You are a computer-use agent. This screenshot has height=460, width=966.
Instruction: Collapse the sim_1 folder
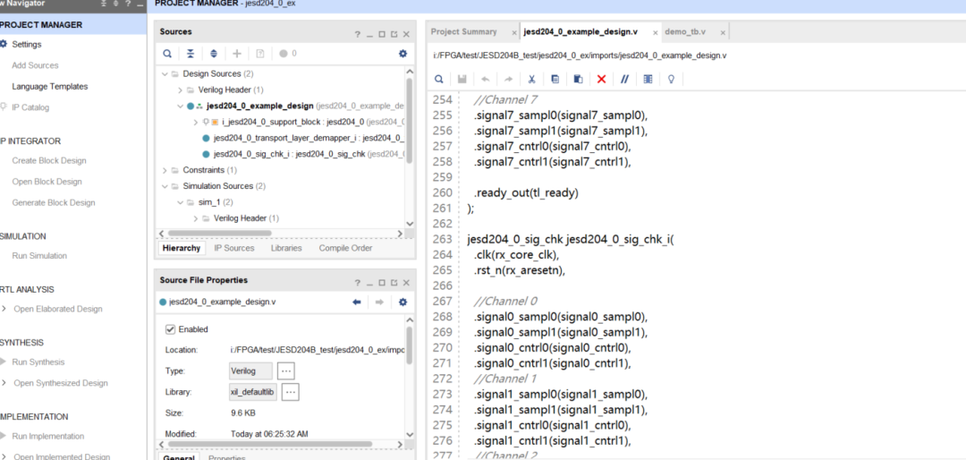(180, 202)
